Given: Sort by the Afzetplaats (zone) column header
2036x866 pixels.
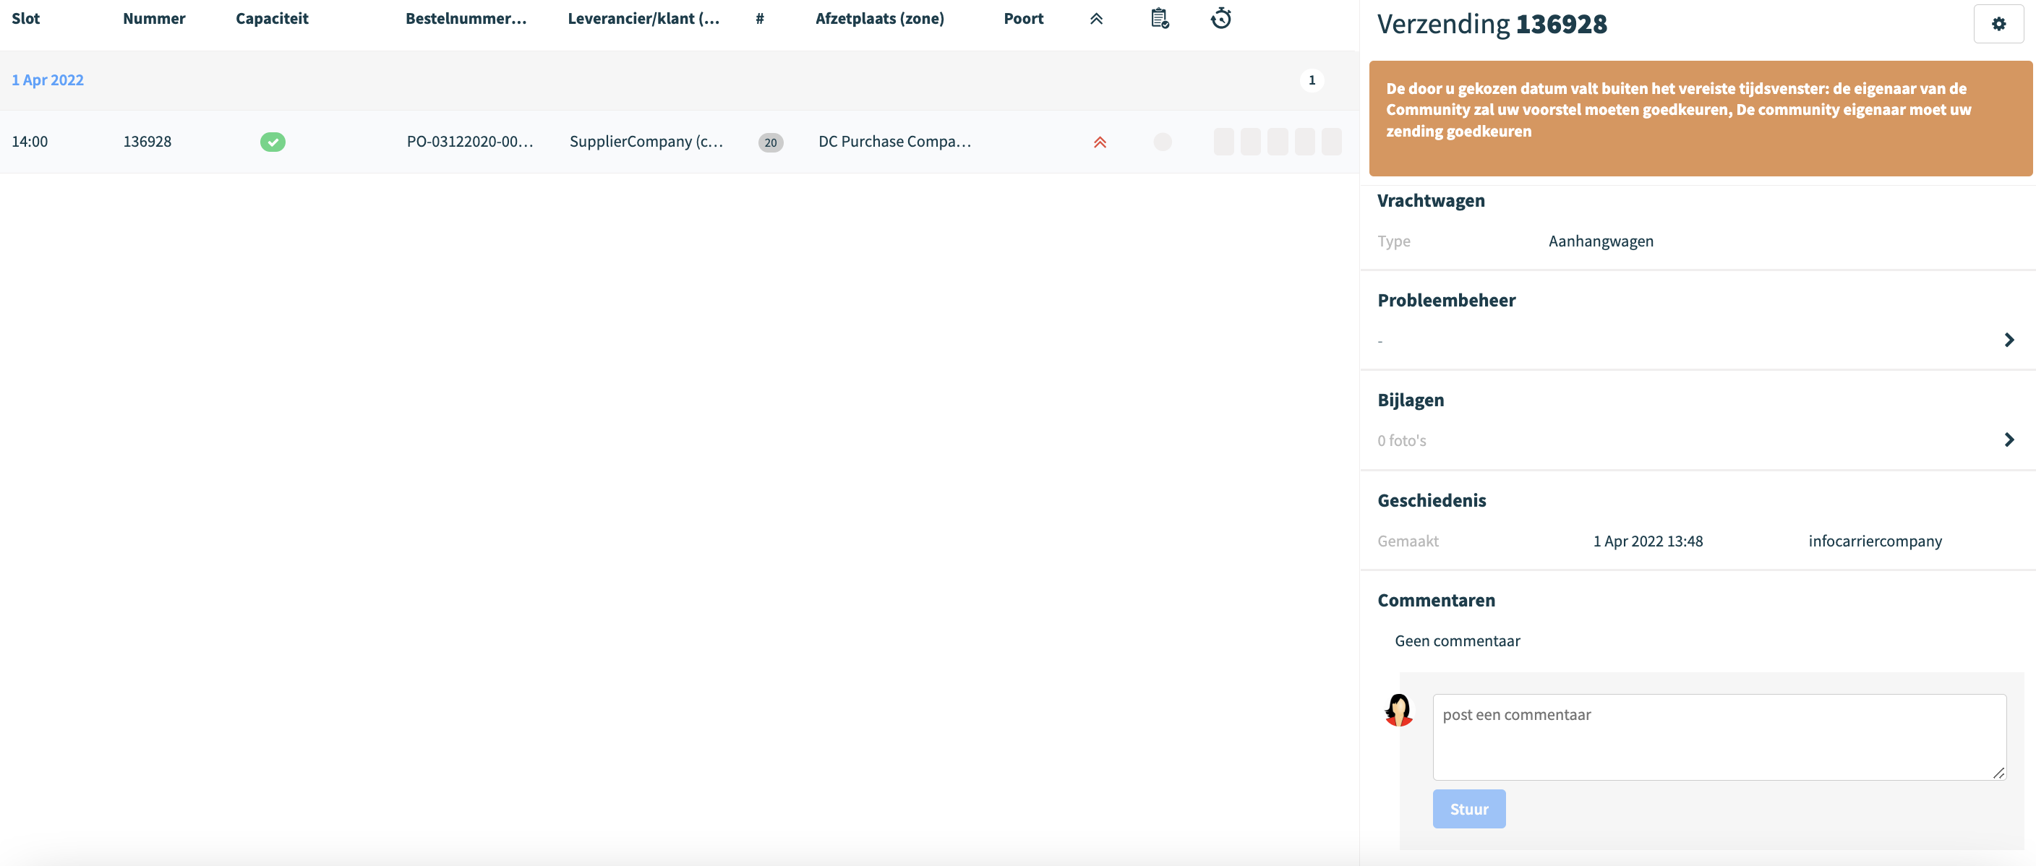Looking at the screenshot, I should 880,18.
